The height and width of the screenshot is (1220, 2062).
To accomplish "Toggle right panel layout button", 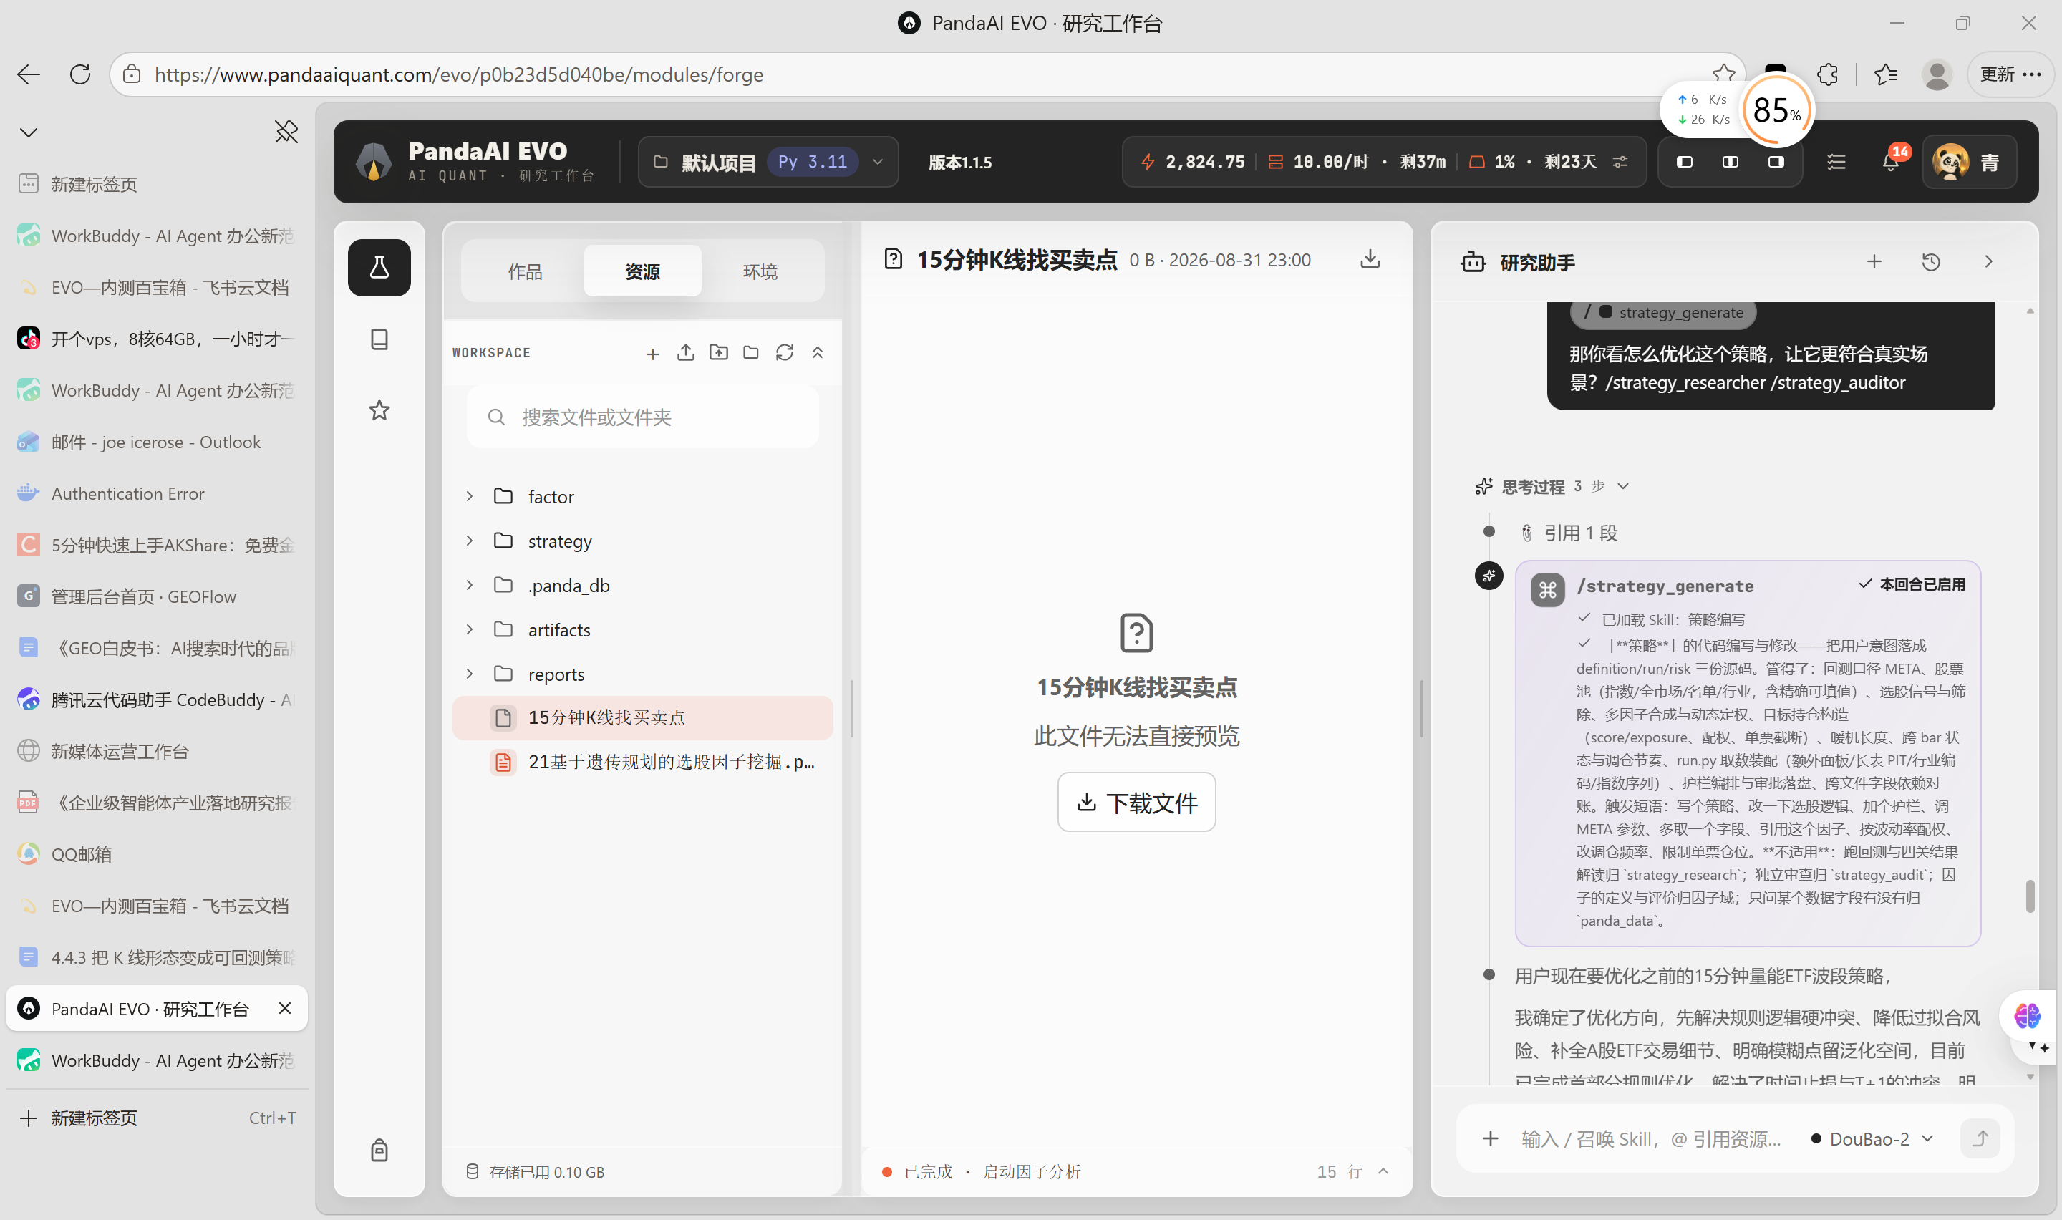I will click(x=1776, y=162).
